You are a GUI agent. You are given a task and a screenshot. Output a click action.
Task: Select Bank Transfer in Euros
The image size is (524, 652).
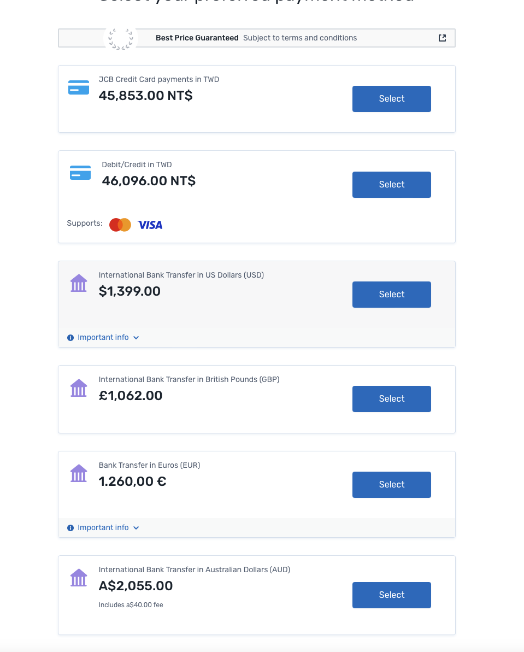[x=391, y=485]
